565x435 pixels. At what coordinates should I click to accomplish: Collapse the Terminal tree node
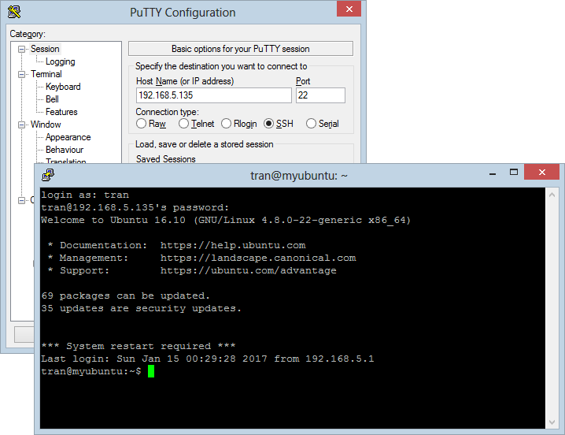pyautogui.click(x=21, y=74)
